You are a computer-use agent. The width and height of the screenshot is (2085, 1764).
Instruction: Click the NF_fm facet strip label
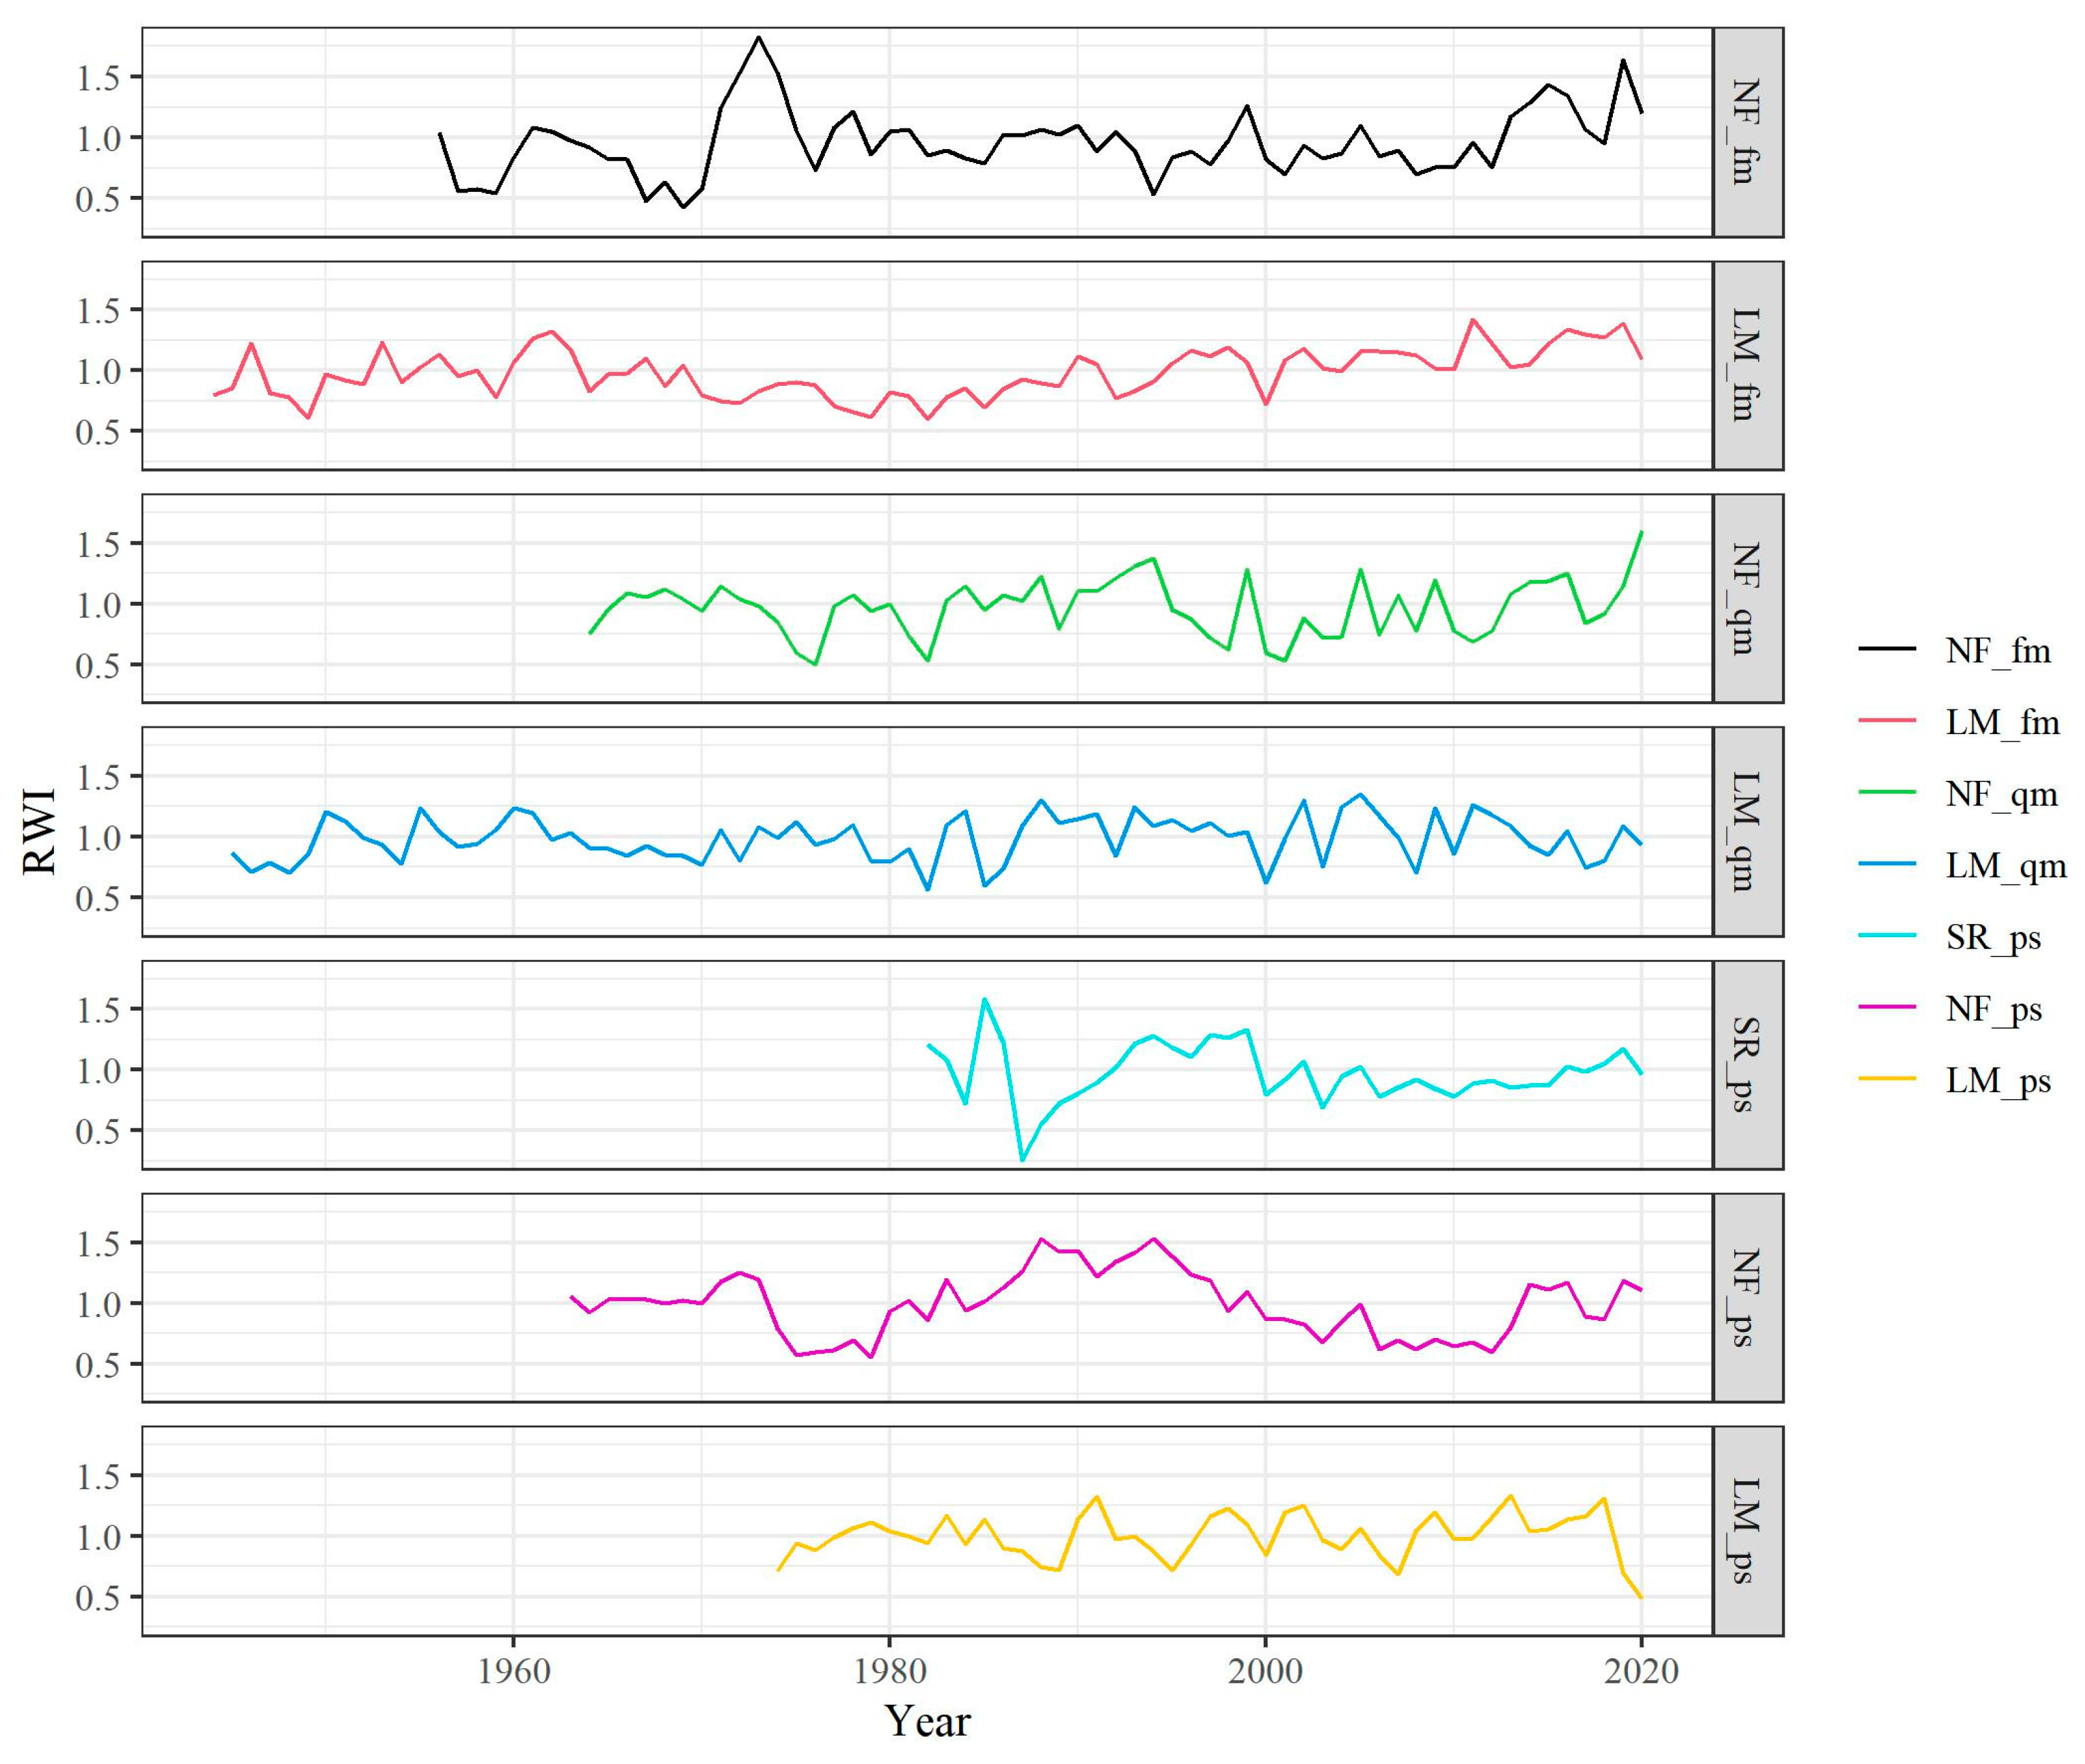[1746, 132]
